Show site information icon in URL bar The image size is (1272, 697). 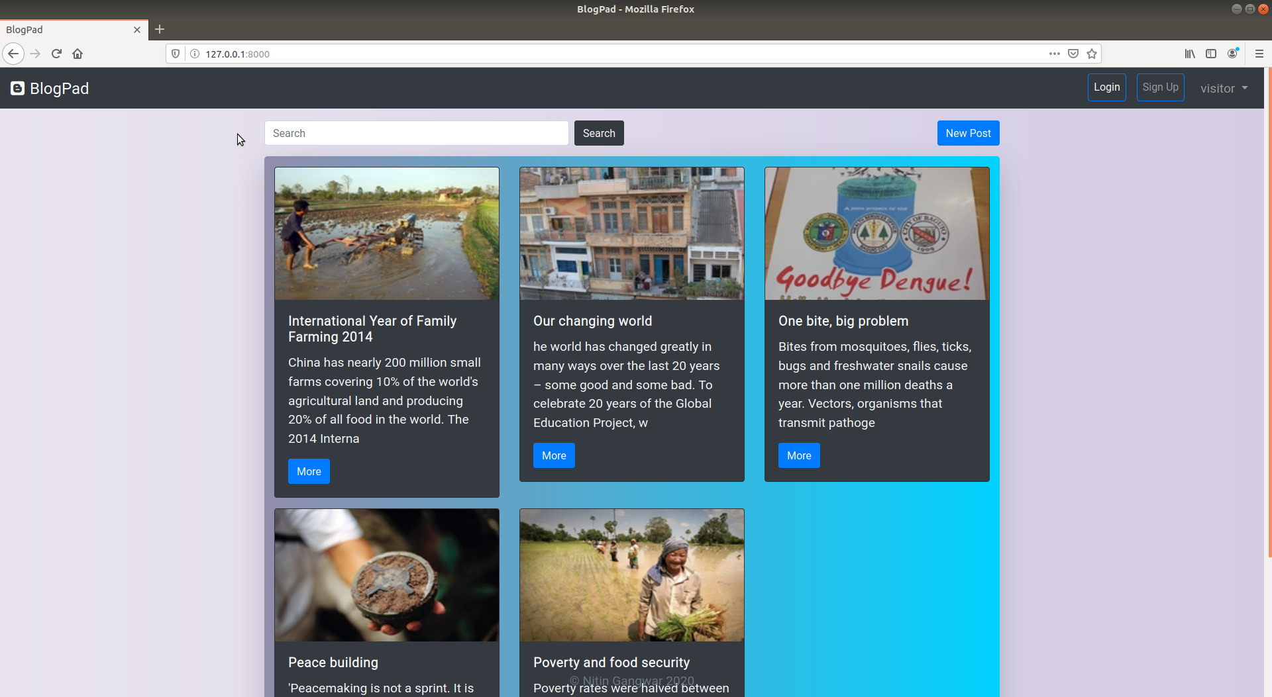pos(195,54)
